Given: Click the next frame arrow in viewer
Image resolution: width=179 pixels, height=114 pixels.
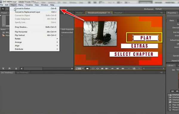Looking at the screenshot, I should click(139, 68).
